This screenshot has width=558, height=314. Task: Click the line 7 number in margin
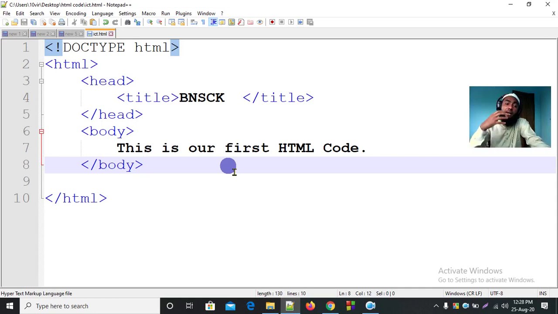26,148
